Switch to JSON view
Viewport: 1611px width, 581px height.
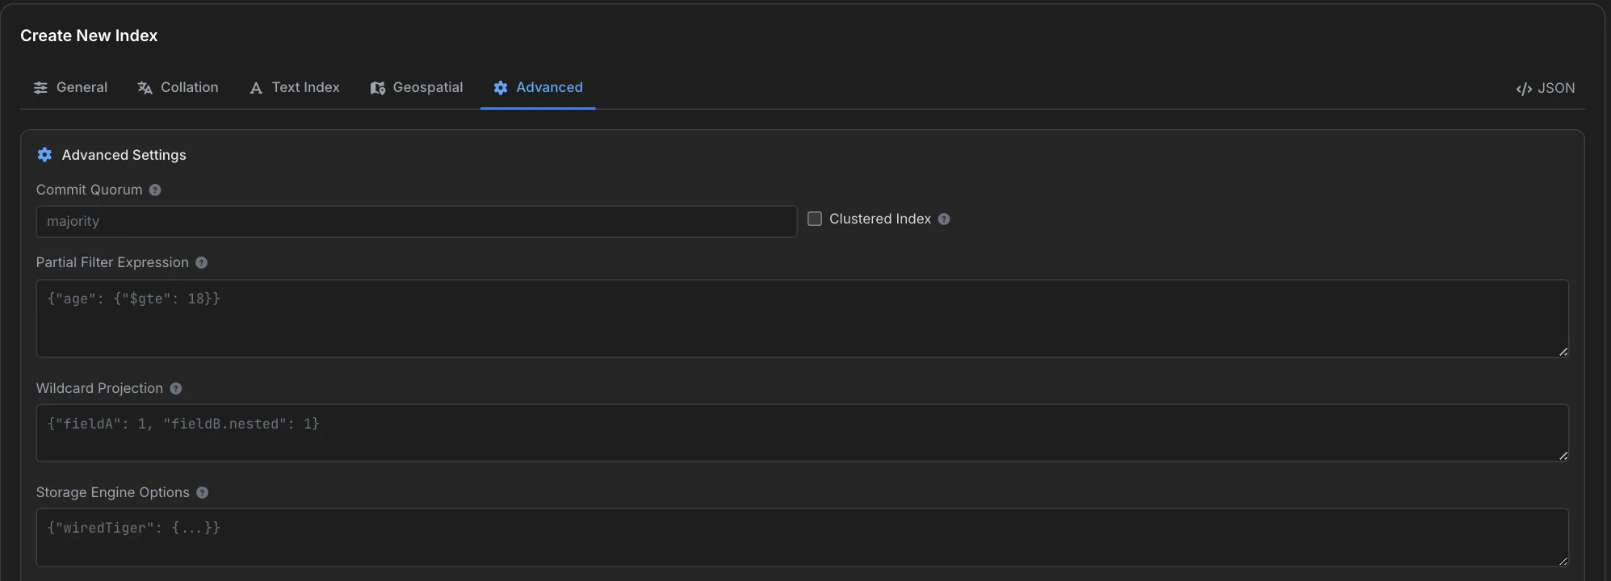coord(1546,88)
